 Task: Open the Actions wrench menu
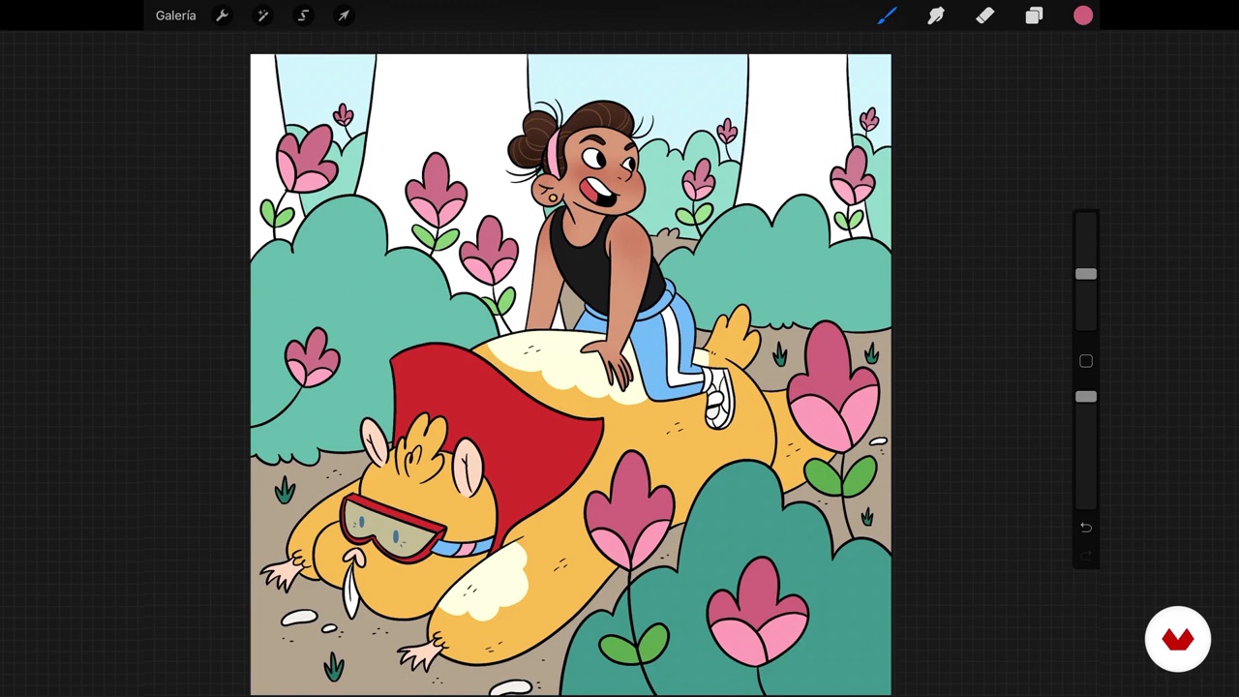[222, 15]
